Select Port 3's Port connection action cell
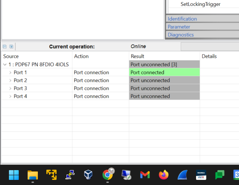This screenshot has height=185, width=239. [x=101, y=88]
